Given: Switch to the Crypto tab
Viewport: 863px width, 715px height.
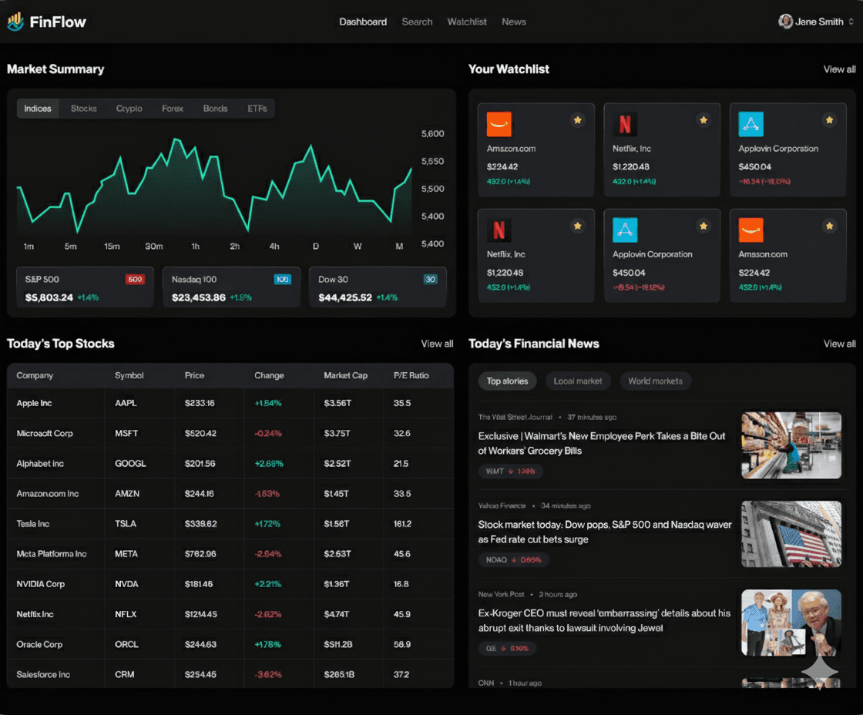Looking at the screenshot, I should 129,109.
